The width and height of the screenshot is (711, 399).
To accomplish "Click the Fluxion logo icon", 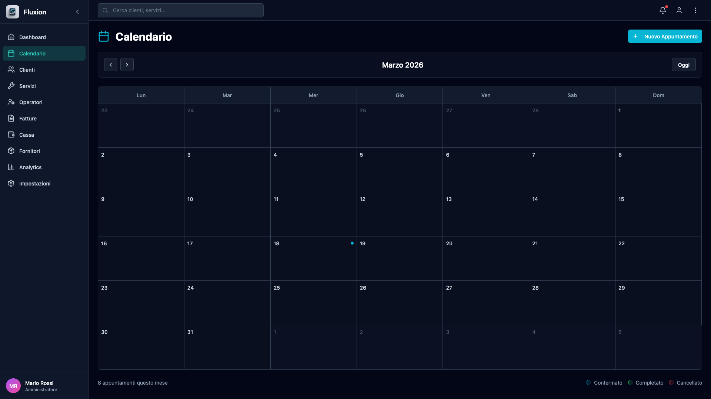I will pyautogui.click(x=12, y=11).
